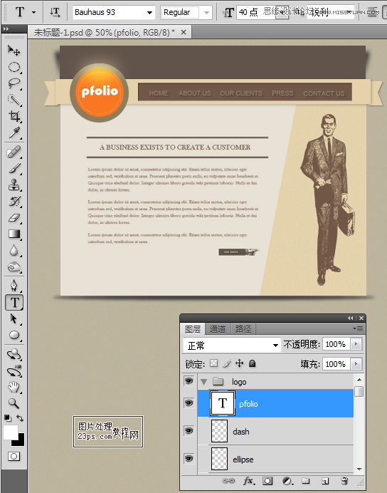Toggle lock image pixels
Screen dimensions: 387x493
click(x=227, y=363)
